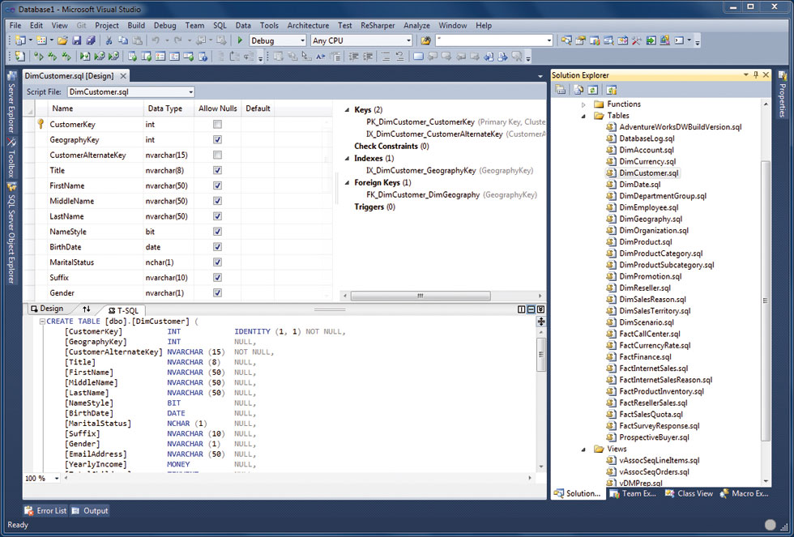Collapse the Keys (2) section

pos(347,110)
